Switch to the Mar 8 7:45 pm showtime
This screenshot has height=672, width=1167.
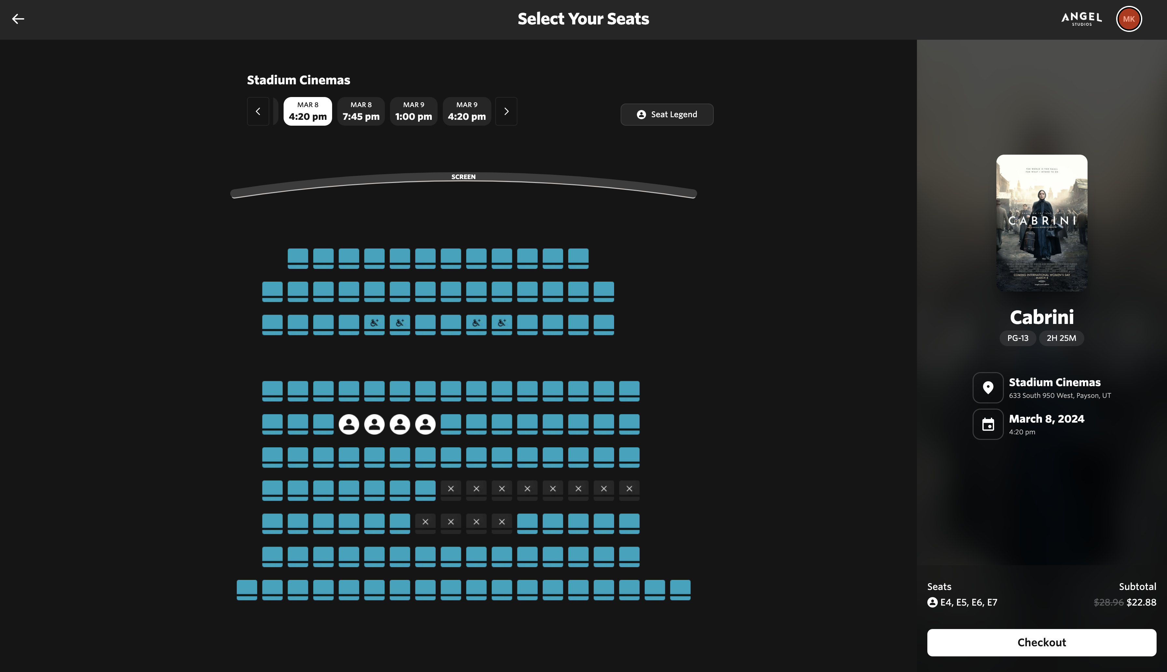tap(361, 111)
